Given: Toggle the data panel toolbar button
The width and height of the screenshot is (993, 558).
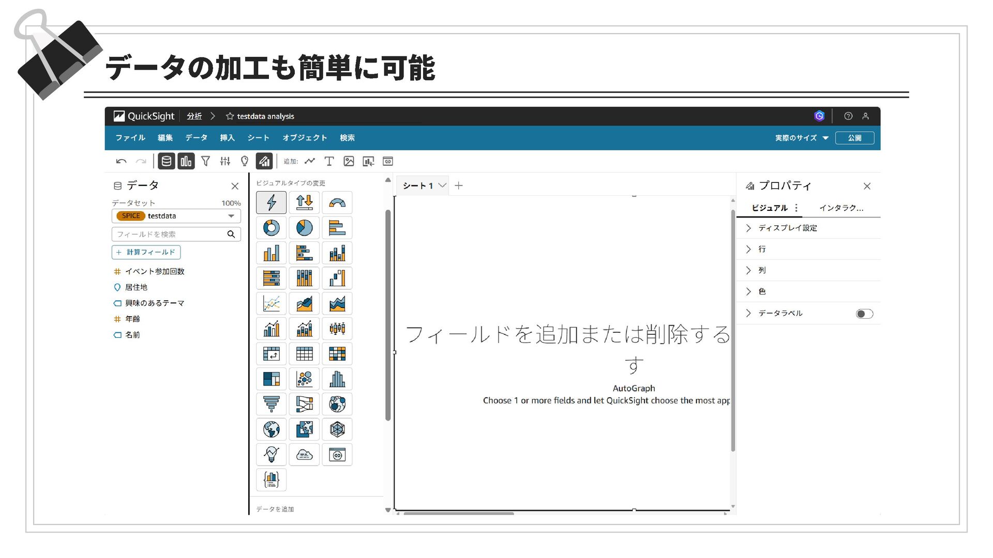Looking at the screenshot, I should point(166,161).
